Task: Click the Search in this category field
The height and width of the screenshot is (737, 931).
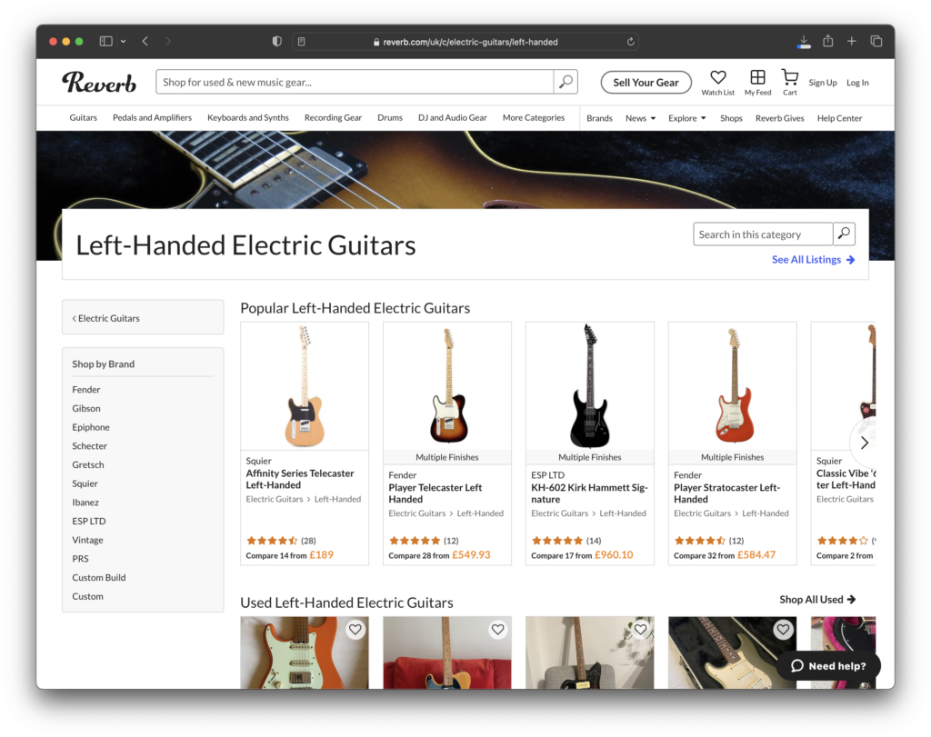Action: 762,234
